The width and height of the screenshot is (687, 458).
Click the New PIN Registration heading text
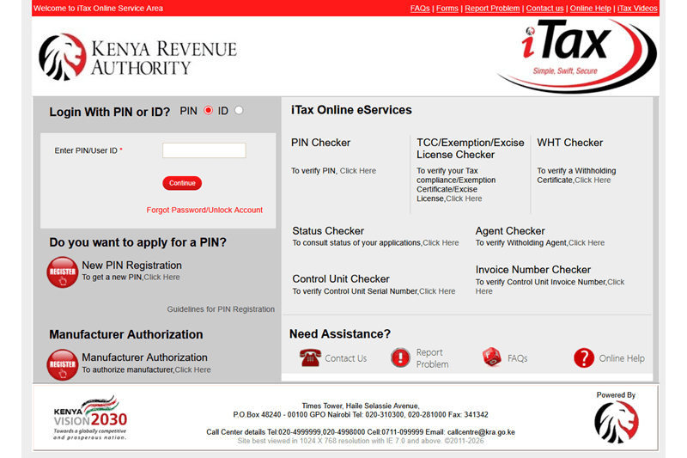[x=132, y=266]
